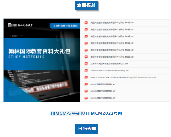Open A first course in Mathematical Modeling.pdf
This screenshot has height=137, width=171.
point(109,71)
